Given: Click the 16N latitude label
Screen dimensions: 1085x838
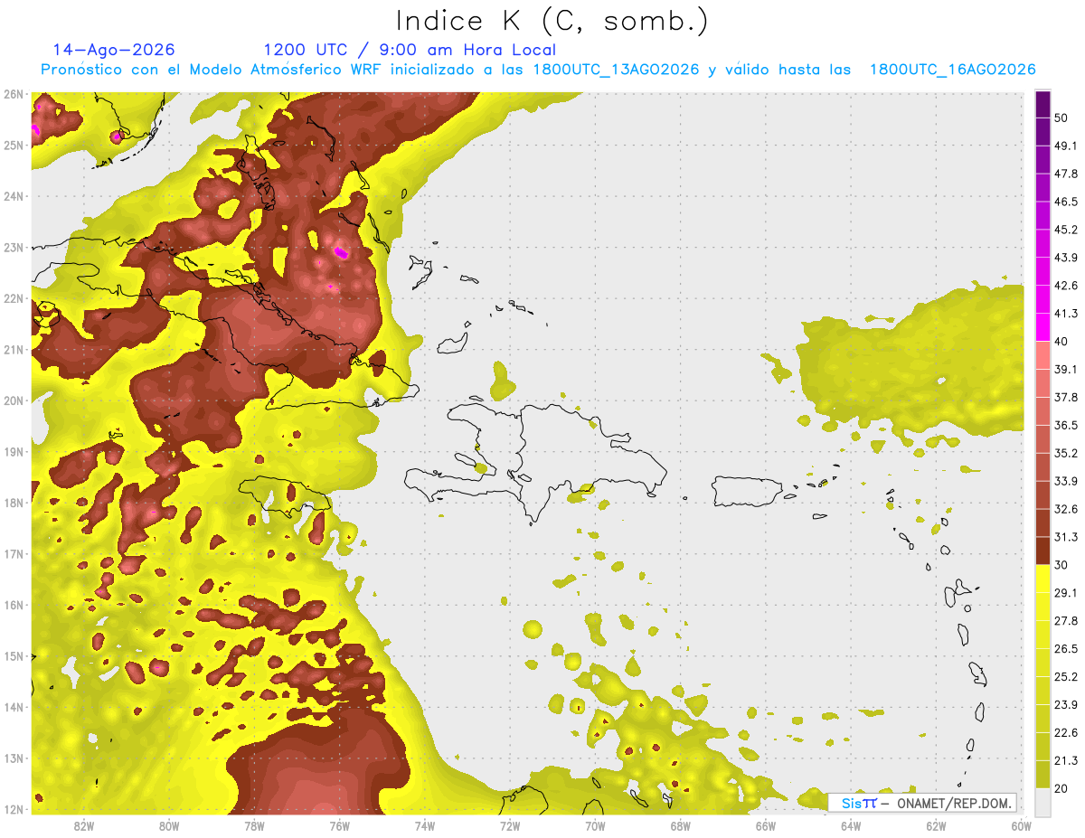Looking at the screenshot, I should pyautogui.click(x=13, y=605).
